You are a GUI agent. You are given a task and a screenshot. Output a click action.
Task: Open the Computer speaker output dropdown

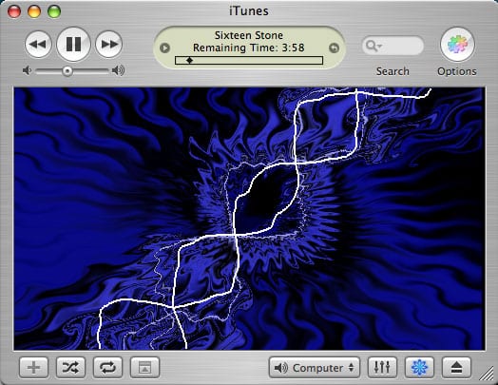(x=315, y=368)
